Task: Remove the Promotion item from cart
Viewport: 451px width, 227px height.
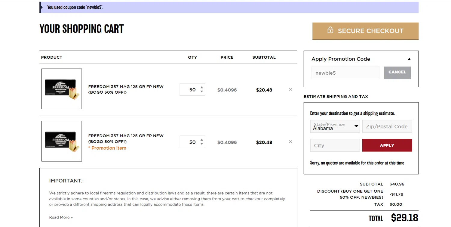Action: click(x=290, y=142)
